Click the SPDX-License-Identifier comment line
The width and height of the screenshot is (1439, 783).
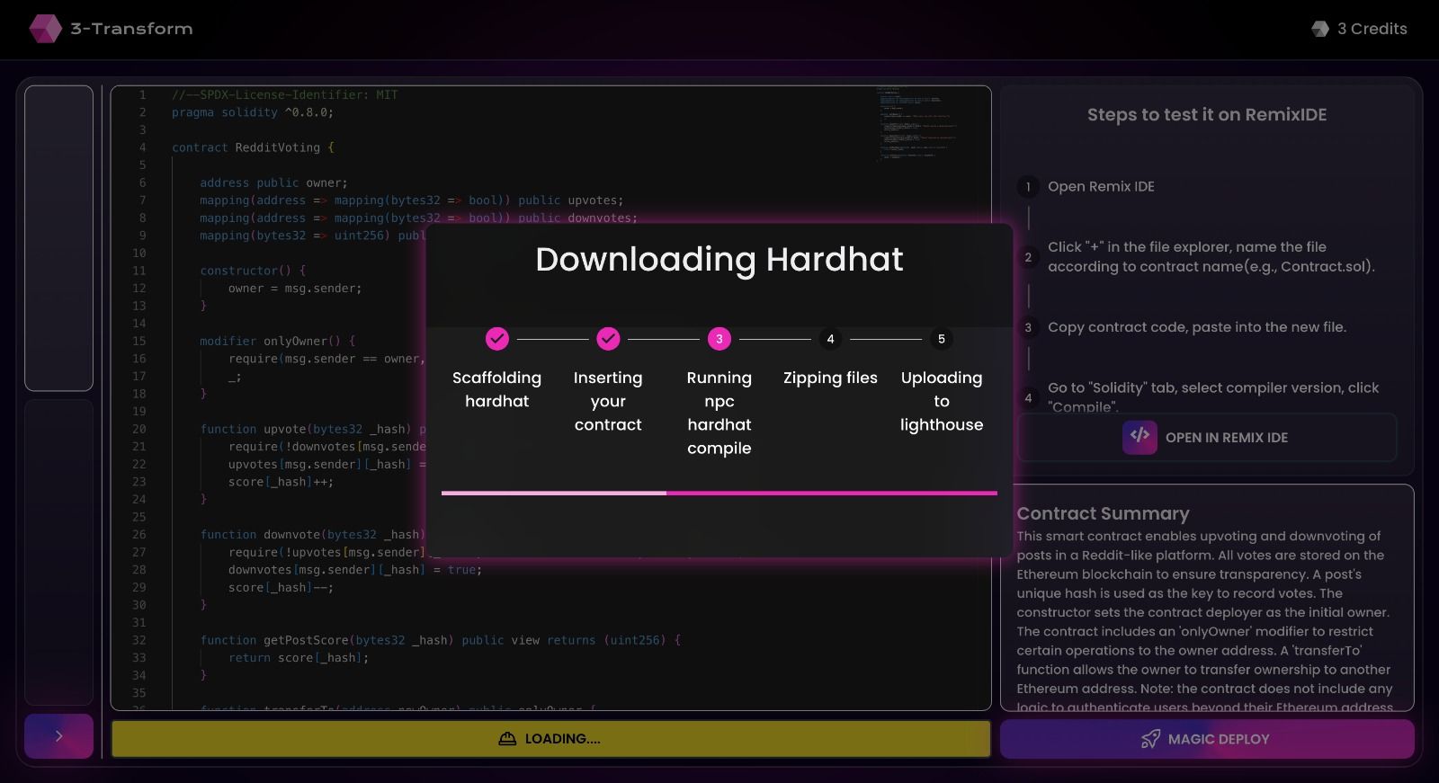click(x=285, y=94)
